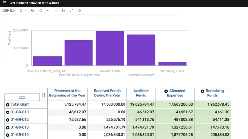Image resolution: width=248 pixels, height=139 pixels.
Task: Click the redo arrow icon
Action: click(x=56, y=11)
